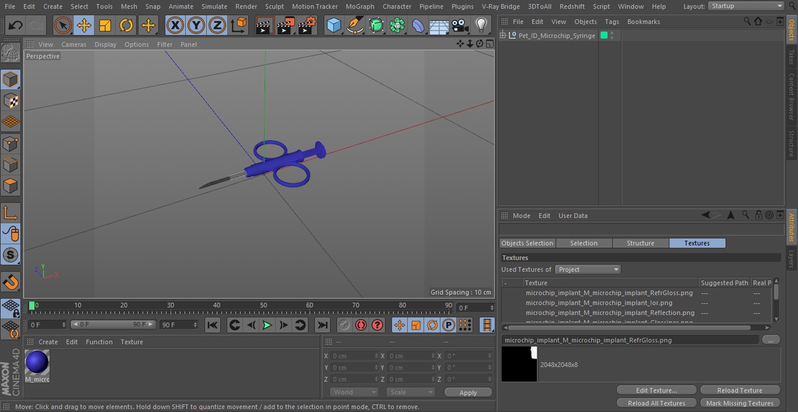
Task: Click the Undo arrow icon
Action: [x=16, y=26]
